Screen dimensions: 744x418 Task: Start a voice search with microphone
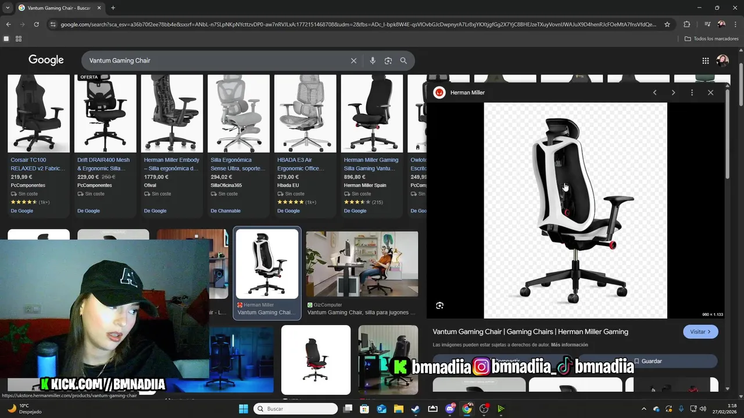[373, 60]
